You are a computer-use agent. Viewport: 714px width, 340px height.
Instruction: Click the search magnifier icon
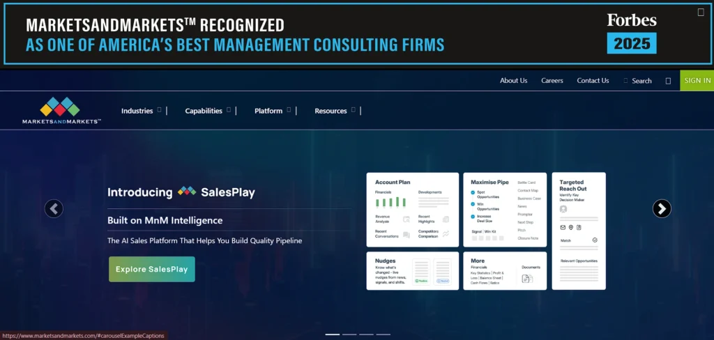[626, 81]
